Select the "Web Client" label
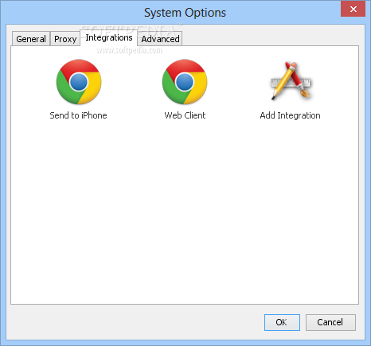The width and height of the screenshot is (371, 346). point(185,115)
